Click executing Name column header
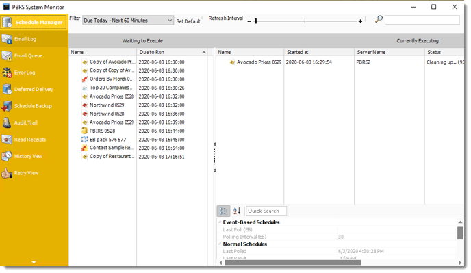Screen dimensions: 471x273 (250, 52)
